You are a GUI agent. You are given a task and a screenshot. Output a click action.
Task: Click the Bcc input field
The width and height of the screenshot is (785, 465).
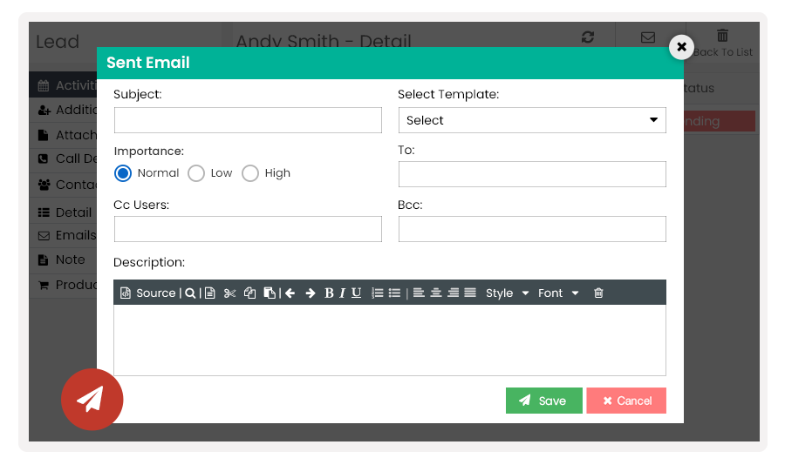[532, 229]
